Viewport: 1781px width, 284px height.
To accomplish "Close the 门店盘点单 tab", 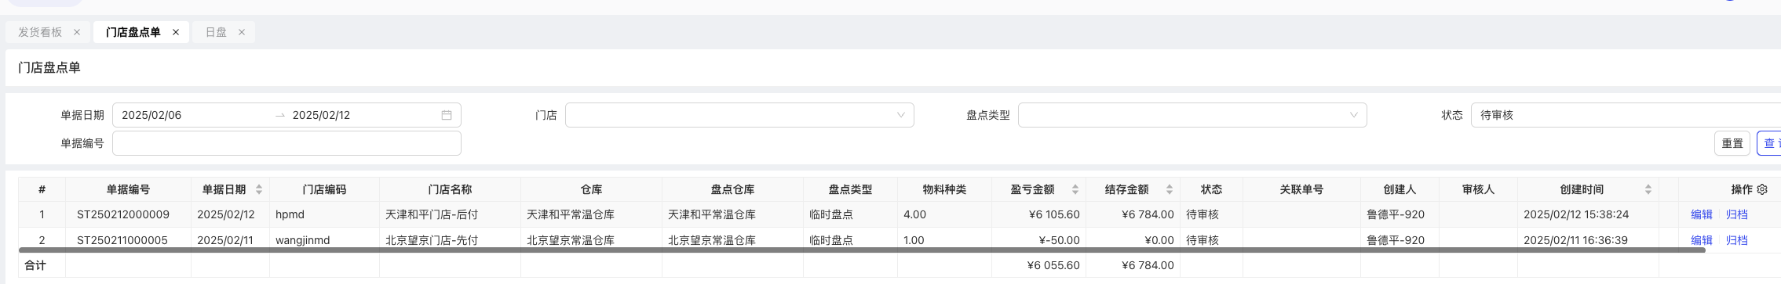I will (x=176, y=32).
